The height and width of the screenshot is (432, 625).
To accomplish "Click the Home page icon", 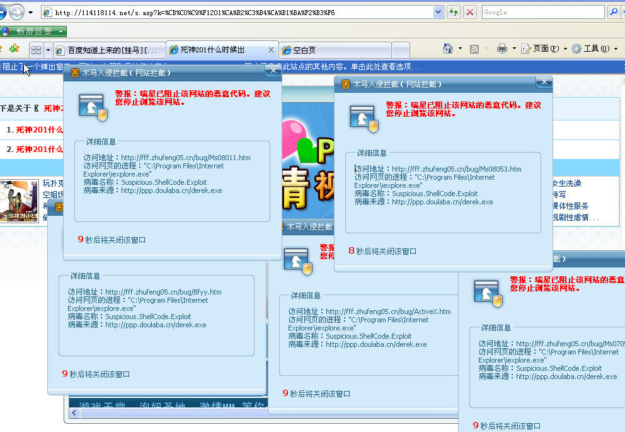I will (x=447, y=49).
